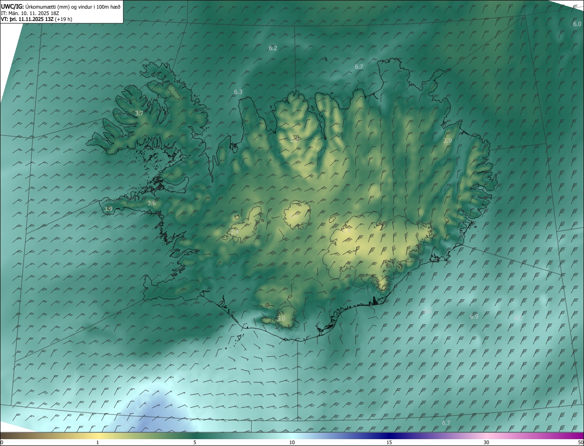Select the 3.0 label on the southern glacier

click(x=281, y=318)
